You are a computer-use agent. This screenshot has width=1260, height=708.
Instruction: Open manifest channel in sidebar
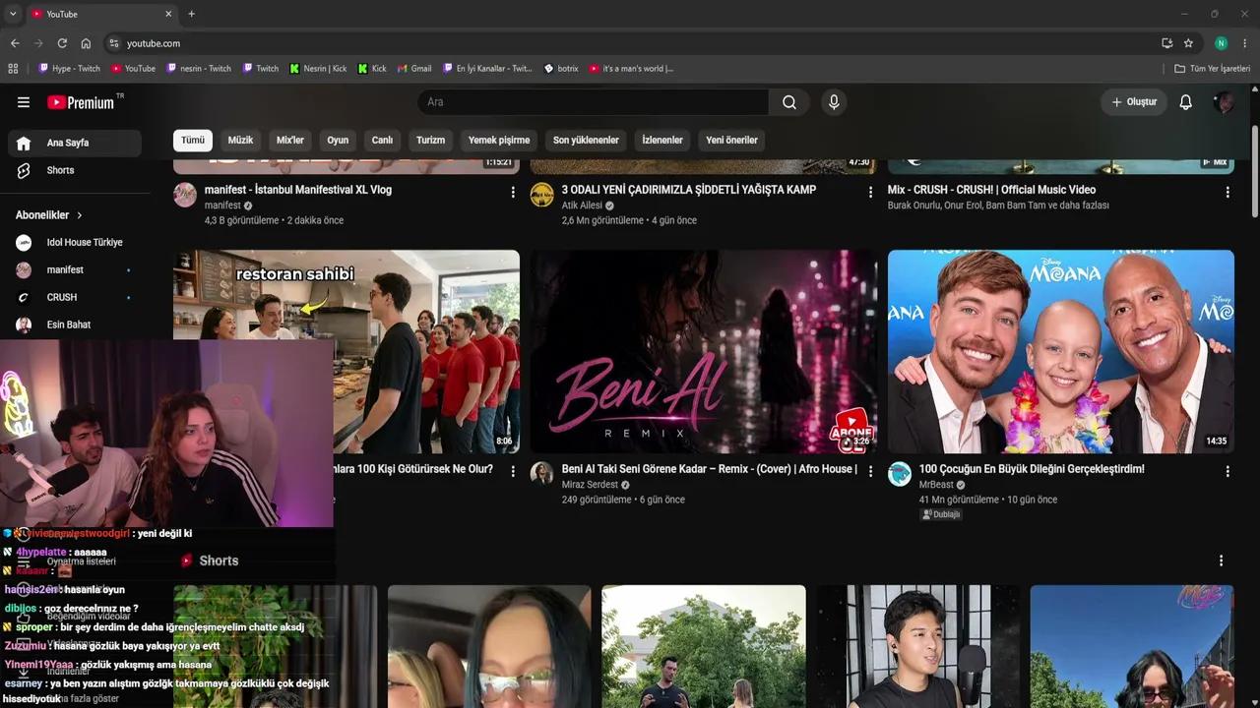coord(75,269)
